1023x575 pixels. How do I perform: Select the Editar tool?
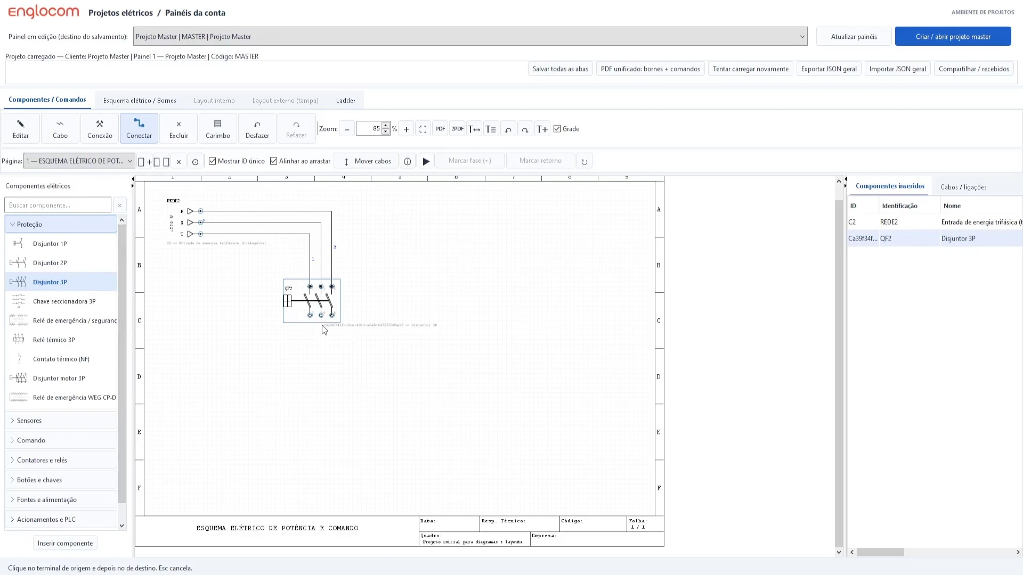coord(21,128)
